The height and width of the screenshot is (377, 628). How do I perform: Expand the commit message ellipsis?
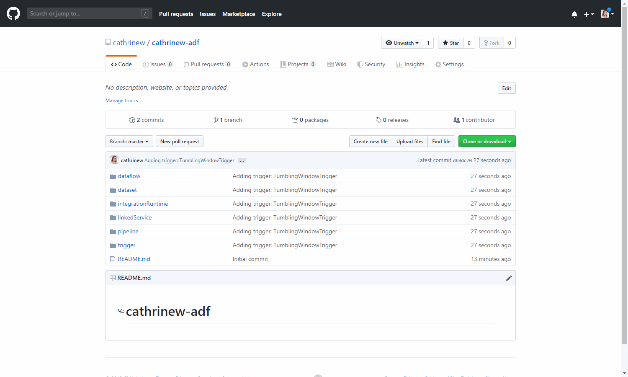242,160
